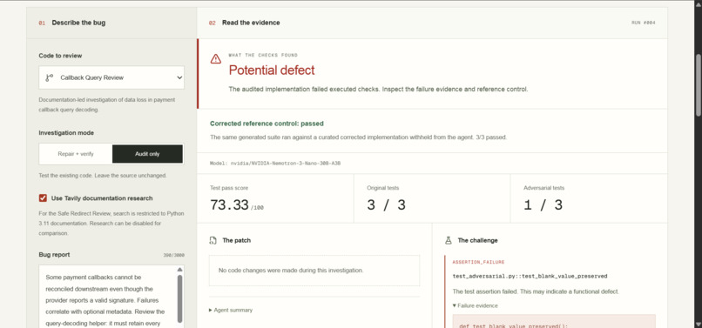Click the 01 Describe the bug header
This screenshot has height=328, width=702.
click(x=72, y=23)
